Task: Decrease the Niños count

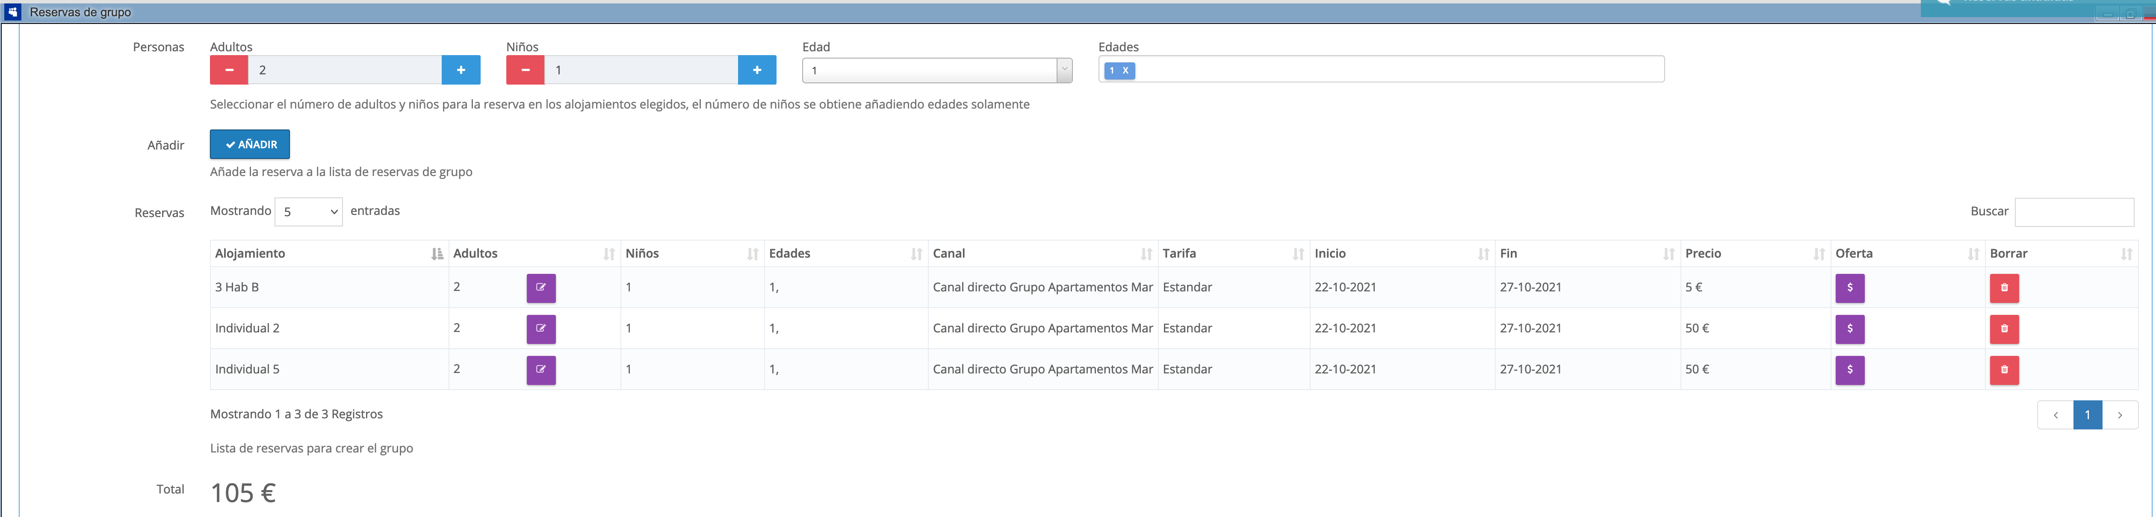Action: (x=525, y=70)
